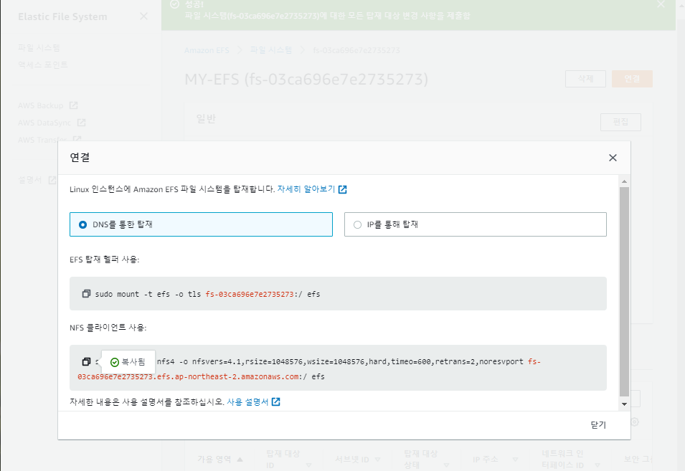The image size is (685, 471).
Task: Click the success checkmark icon in banner
Action: (x=174, y=4)
